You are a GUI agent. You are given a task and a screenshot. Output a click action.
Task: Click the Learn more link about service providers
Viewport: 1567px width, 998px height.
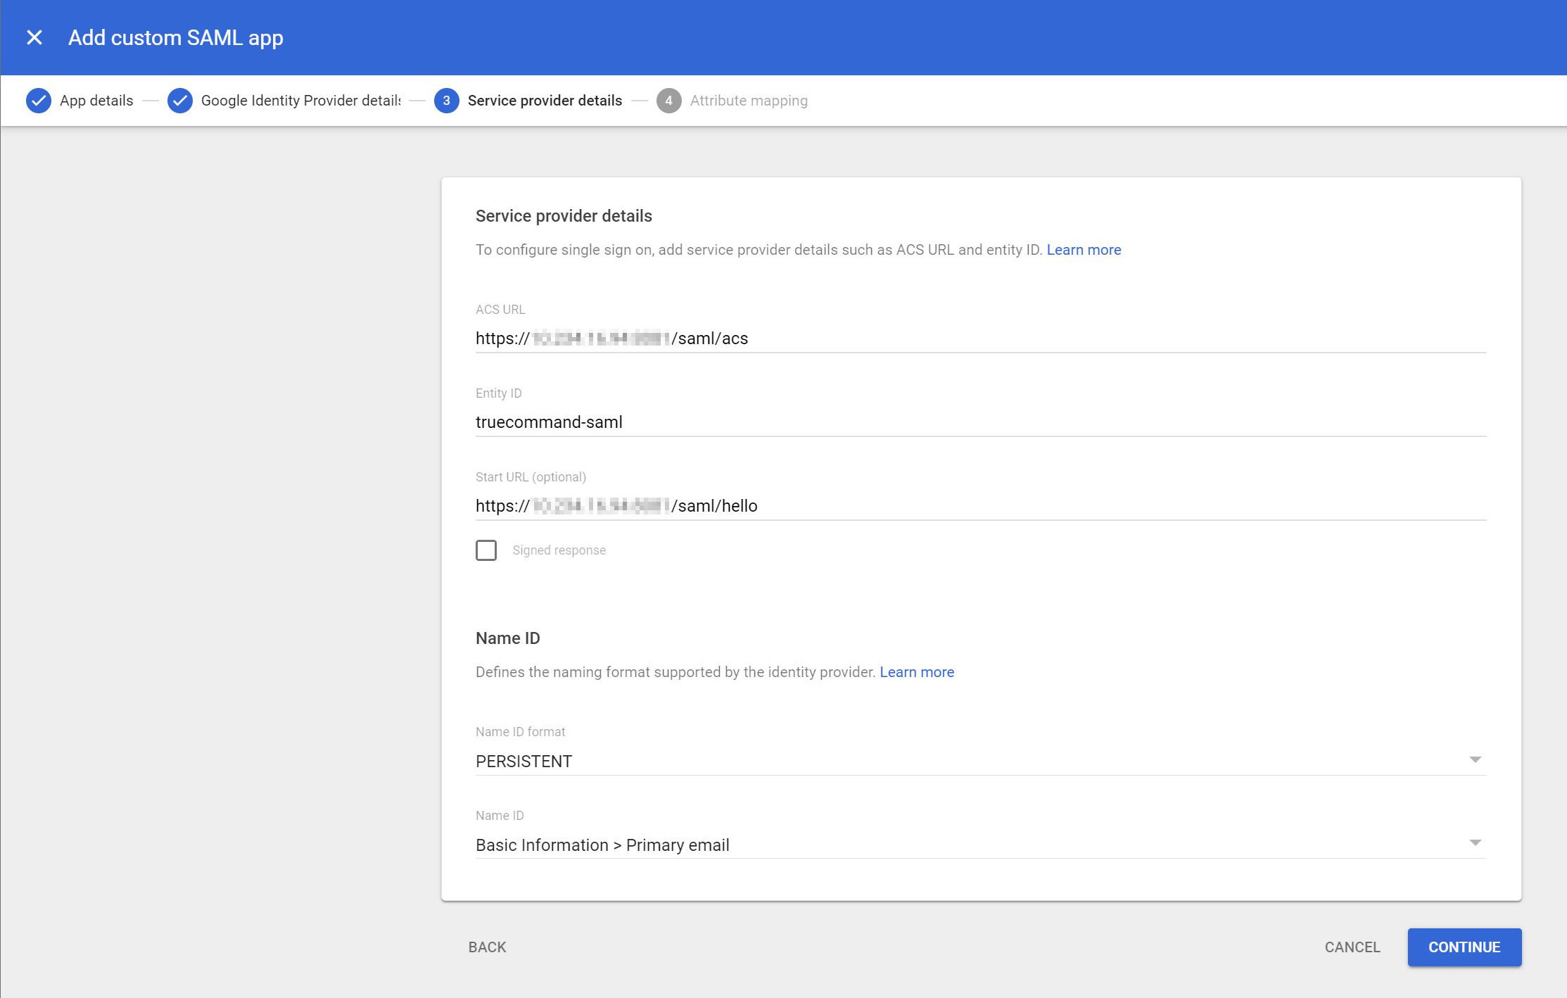click(1084, 250)
